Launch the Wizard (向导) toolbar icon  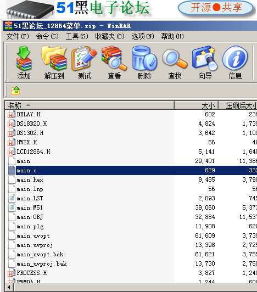(205, 59)
